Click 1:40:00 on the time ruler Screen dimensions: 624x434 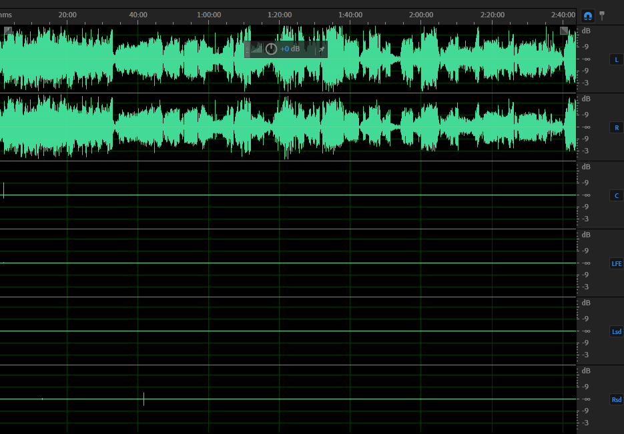(350, 15)
